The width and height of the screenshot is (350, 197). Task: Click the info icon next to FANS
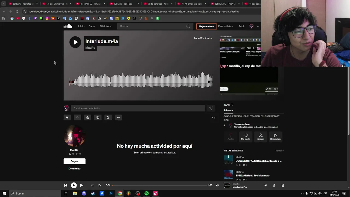[x=232, y=105]
